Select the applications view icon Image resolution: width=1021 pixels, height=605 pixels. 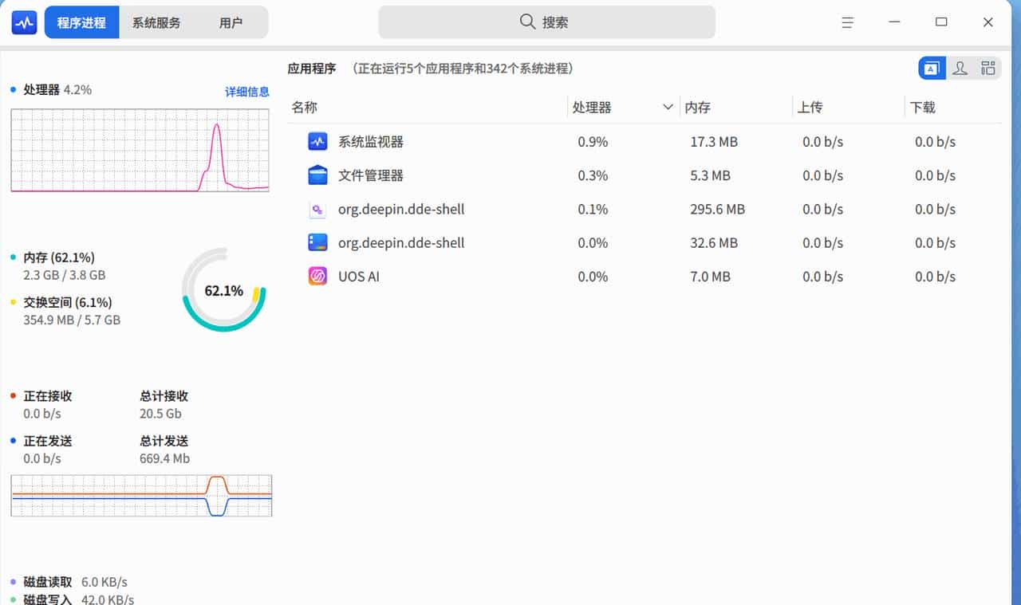coord(931,68)
